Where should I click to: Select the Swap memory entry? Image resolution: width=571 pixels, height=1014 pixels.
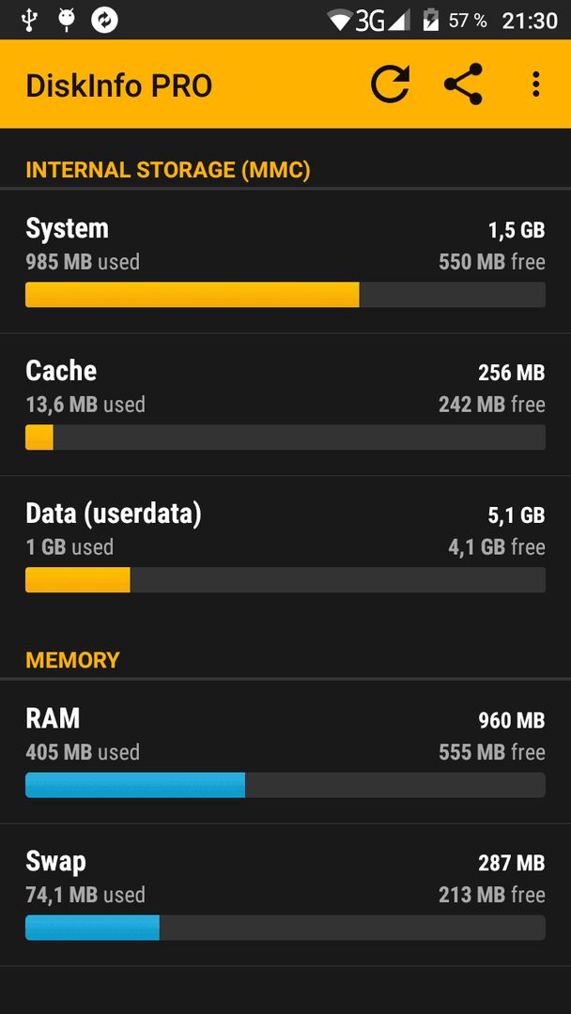tap(285, 895)
